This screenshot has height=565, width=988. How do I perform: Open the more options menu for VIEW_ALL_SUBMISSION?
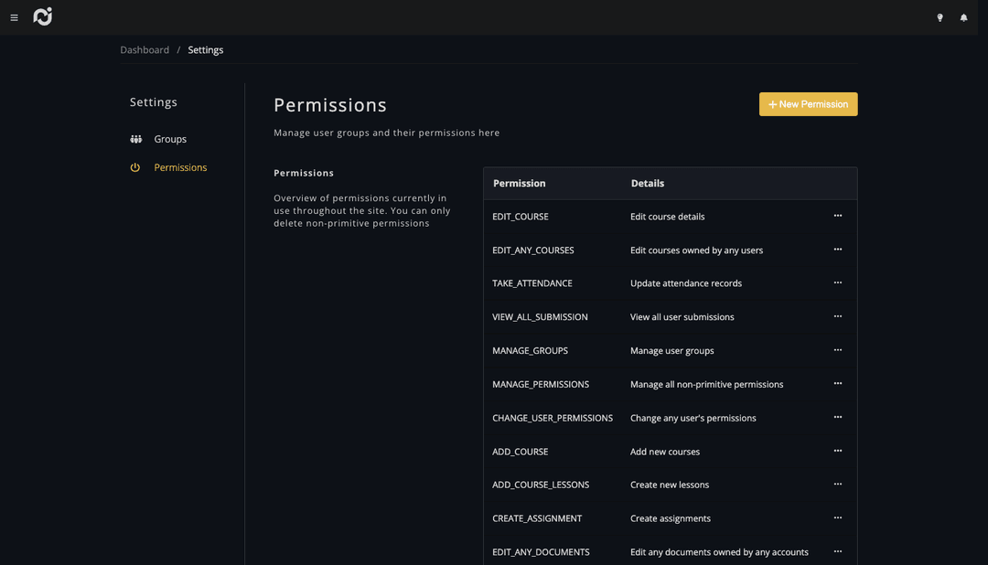(837, 316)
